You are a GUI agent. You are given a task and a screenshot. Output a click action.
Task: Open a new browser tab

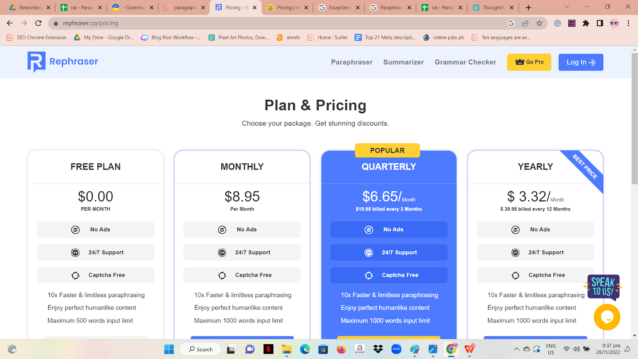(x=528, y=8)
